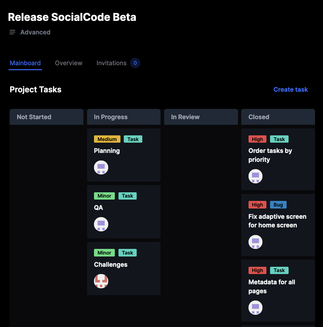Click the Advanced menu lines icon
Viewport: 323px width, 327px height.
13,32
